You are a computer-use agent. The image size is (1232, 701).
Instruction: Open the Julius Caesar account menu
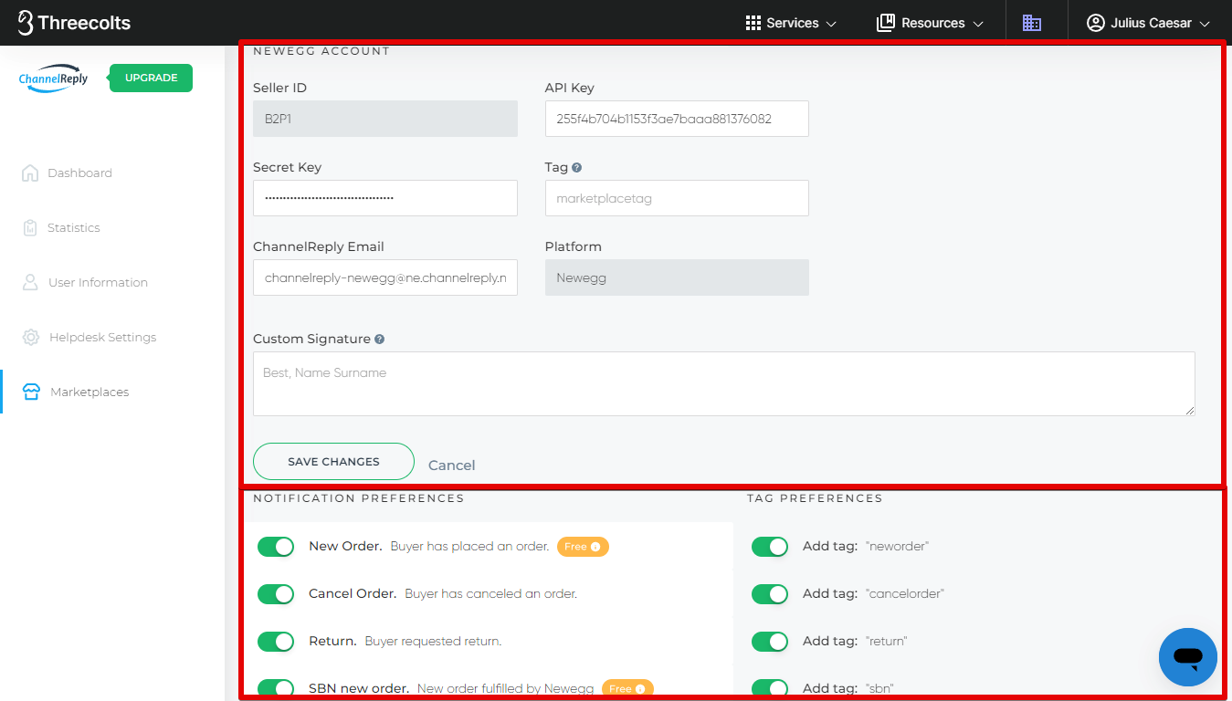coord(1148,23)
